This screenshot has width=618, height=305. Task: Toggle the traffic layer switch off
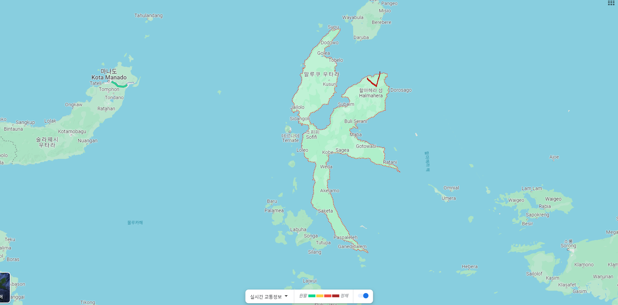coord(363,296)
